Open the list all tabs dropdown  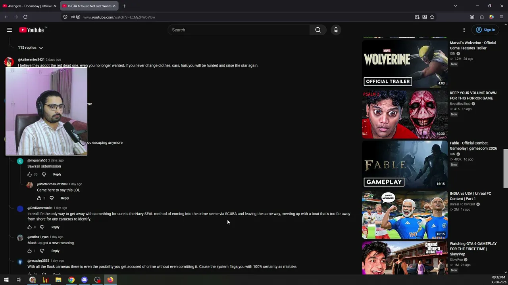click(456, 6)
